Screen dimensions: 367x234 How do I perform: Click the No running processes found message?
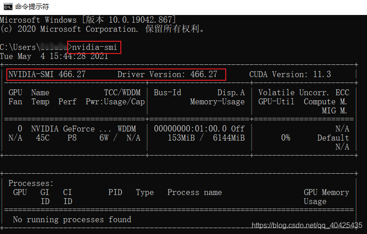tap(72, 219)
